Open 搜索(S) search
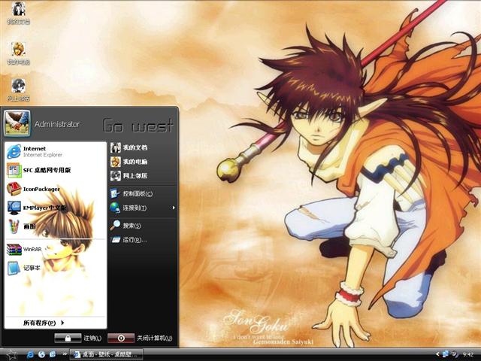 [x=143, y=226]
